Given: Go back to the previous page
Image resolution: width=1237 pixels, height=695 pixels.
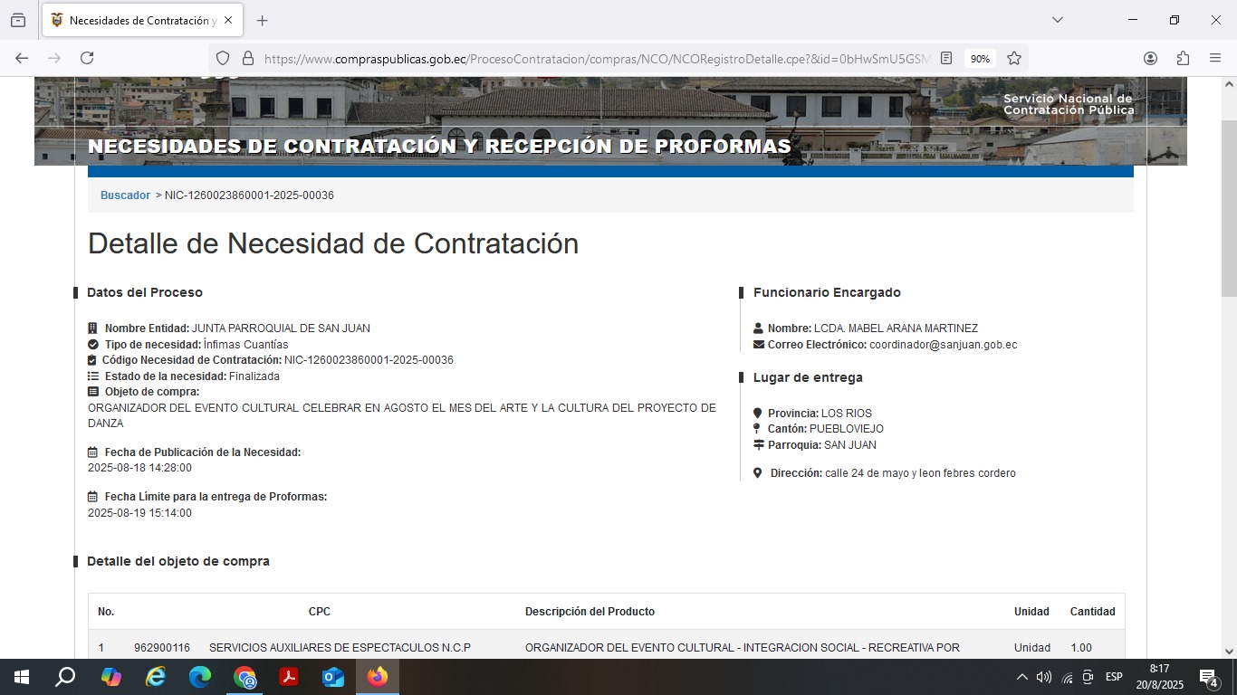Looking at the screenshot, I should coord(22,58).
